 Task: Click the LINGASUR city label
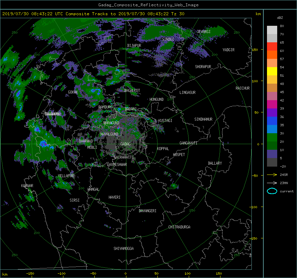tap(187, 93)
